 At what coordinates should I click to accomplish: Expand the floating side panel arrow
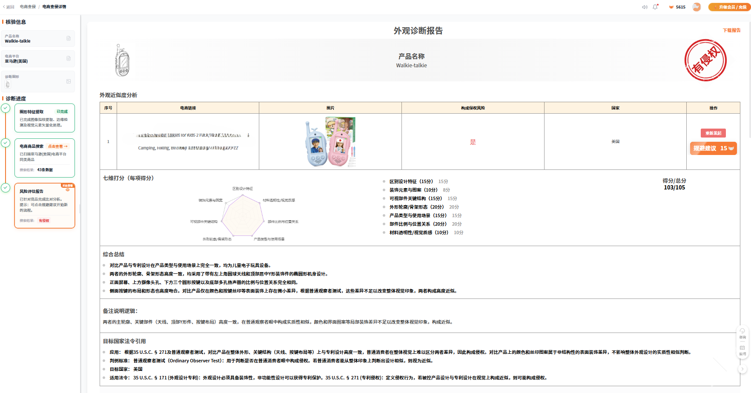(x=742, y=369)
